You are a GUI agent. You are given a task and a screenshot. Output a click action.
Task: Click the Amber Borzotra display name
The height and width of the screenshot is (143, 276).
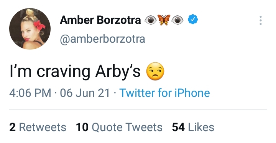100,20
